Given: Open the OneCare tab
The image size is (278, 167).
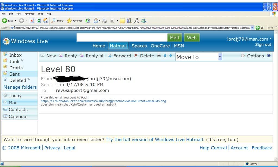Looking at the screenshot, I should click(x=160, y=46).
